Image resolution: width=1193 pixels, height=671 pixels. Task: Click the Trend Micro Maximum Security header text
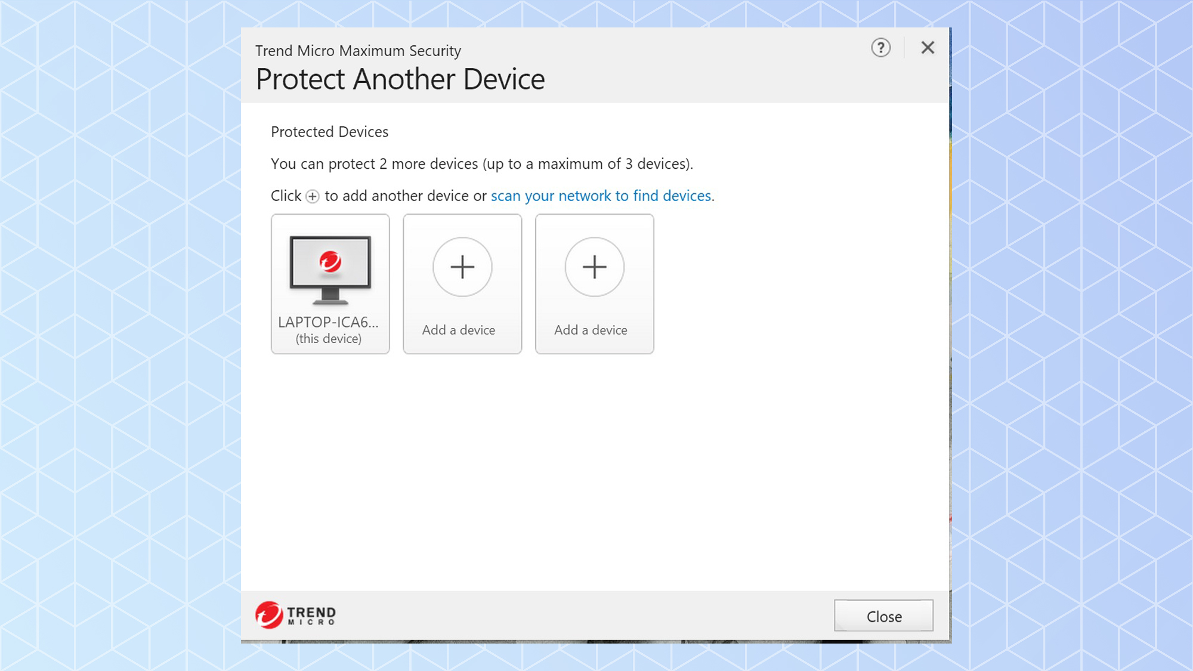tap(358, 51)
